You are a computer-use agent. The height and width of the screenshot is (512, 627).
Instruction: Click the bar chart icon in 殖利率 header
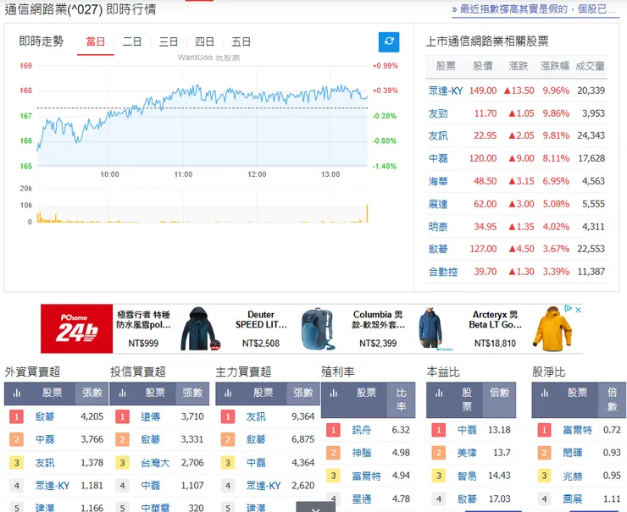click(334, 394)
